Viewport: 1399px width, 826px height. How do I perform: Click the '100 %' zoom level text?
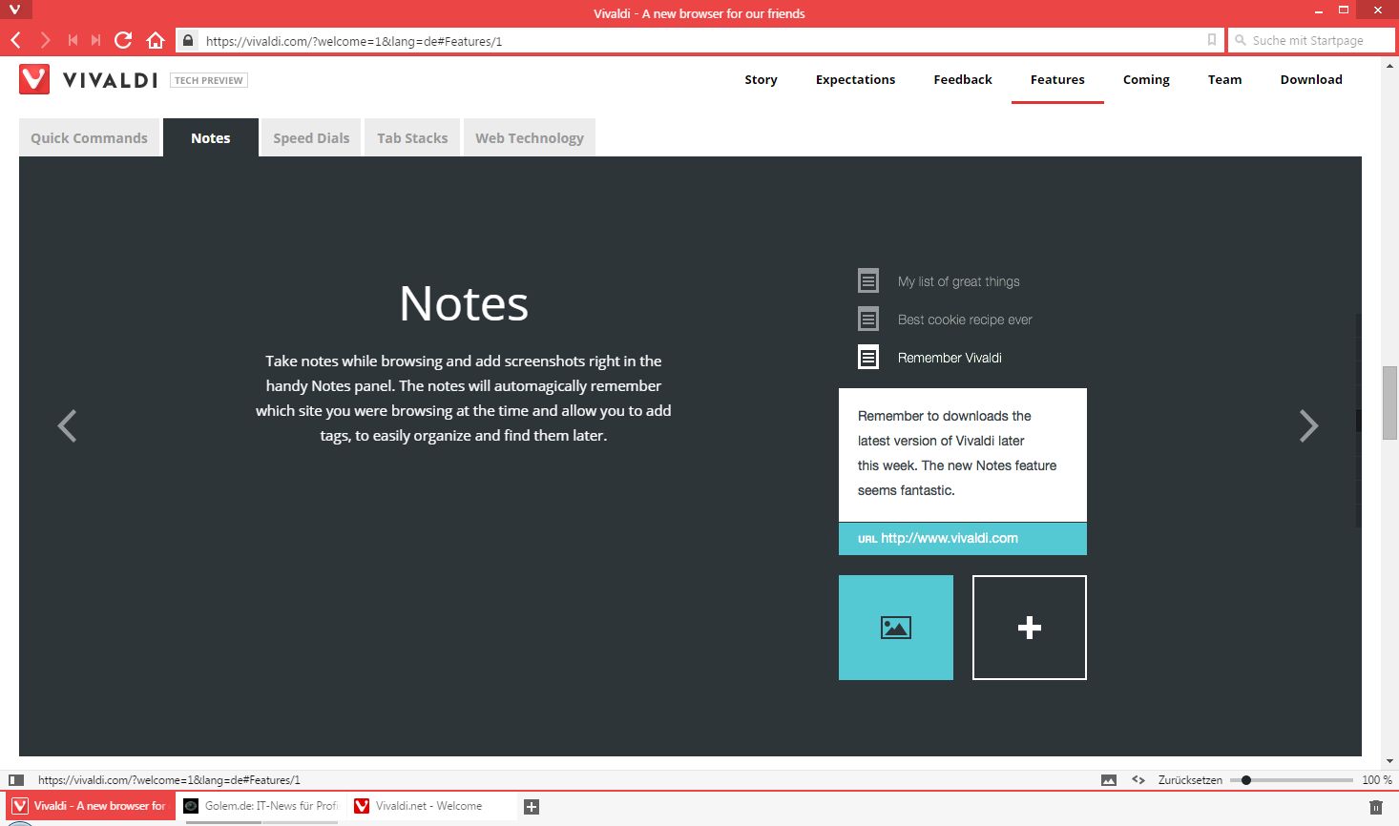point(1377,780)
